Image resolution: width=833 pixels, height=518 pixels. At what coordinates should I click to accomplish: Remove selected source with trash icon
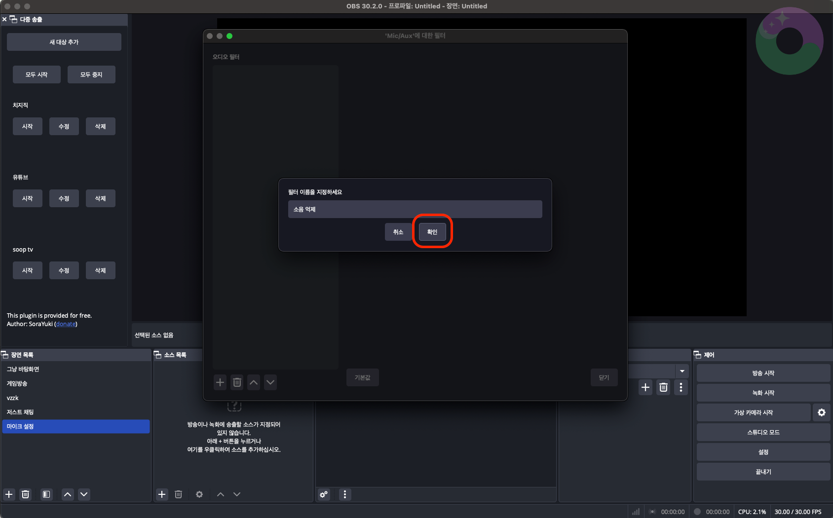(179, 494)
